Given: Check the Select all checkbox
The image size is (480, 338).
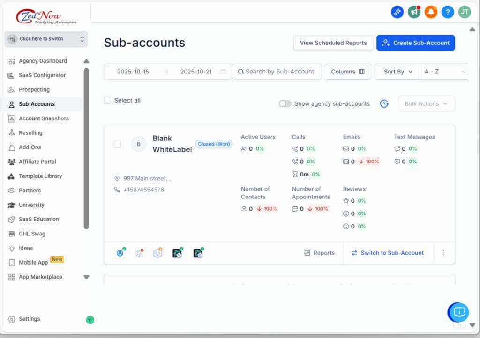Looking at the screenshot, I should click(107, 100).
